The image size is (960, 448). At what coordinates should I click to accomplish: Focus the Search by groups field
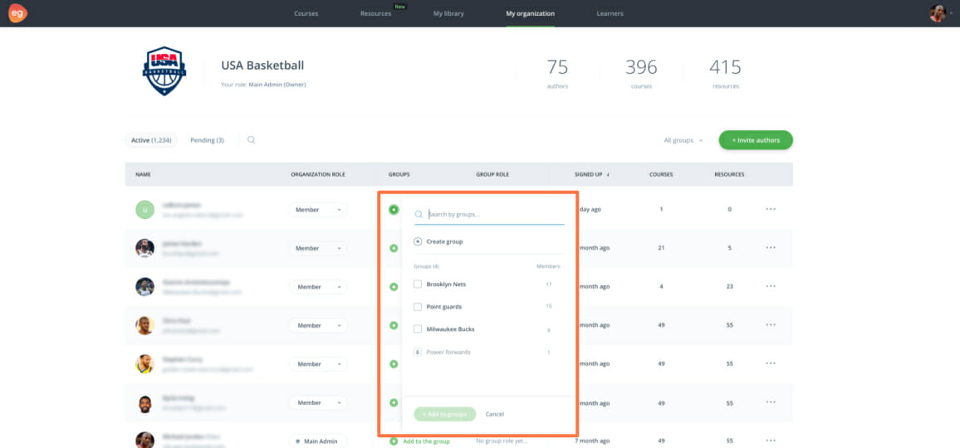(488, 215)
